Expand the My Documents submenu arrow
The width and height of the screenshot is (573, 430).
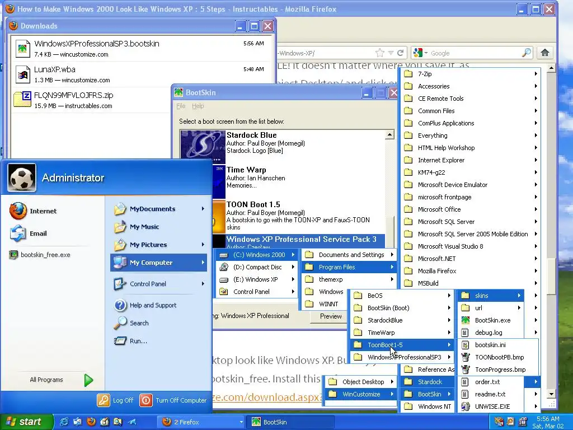pos(203,209)
